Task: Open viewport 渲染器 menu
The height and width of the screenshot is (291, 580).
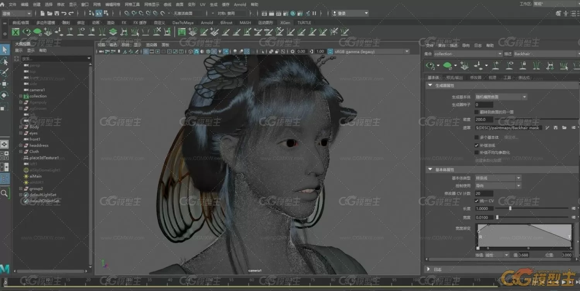Action: coord(151,45)
